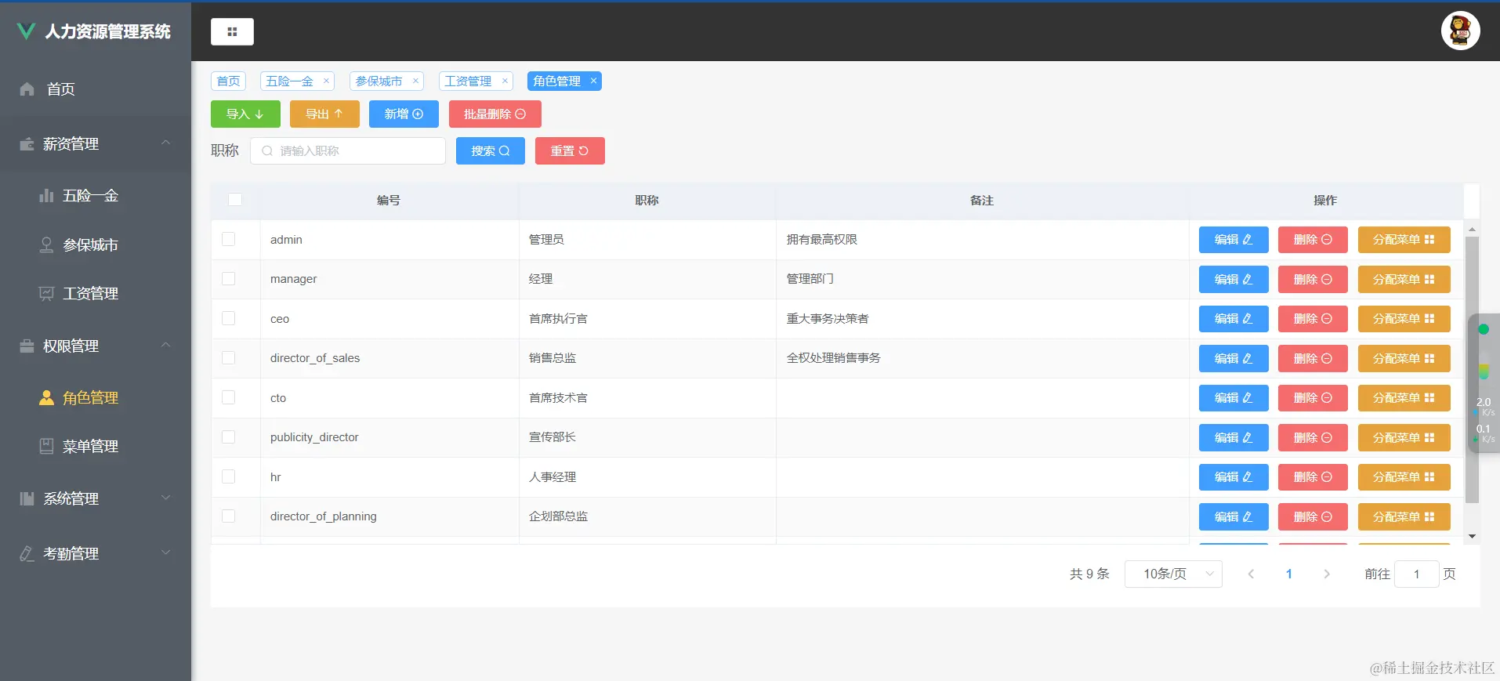Check the director_of_sales row checkbox
The height and width of the screenshot is (681, 1500).
coord(229,357)
